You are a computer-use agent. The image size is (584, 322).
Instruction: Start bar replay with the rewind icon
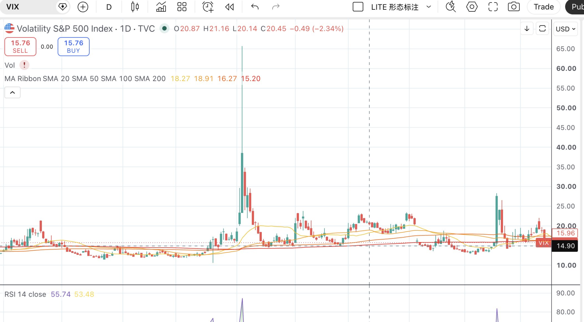click(230, 7)
